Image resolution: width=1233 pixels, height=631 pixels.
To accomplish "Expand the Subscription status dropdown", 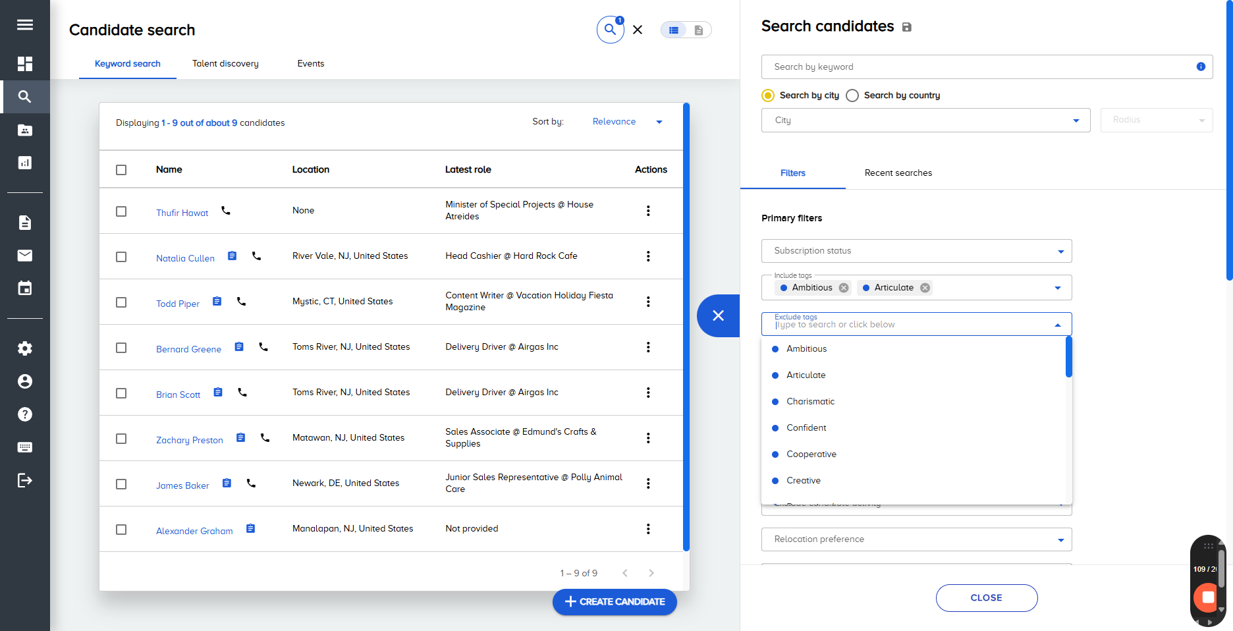I will (x=916, y=251).
